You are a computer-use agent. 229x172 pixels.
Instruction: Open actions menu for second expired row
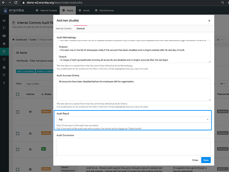tap(30, 133)
